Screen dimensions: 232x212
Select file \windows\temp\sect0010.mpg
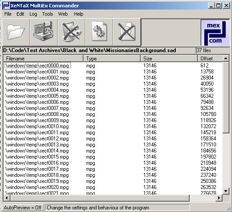pyautogui.click(x=37, y=126)
